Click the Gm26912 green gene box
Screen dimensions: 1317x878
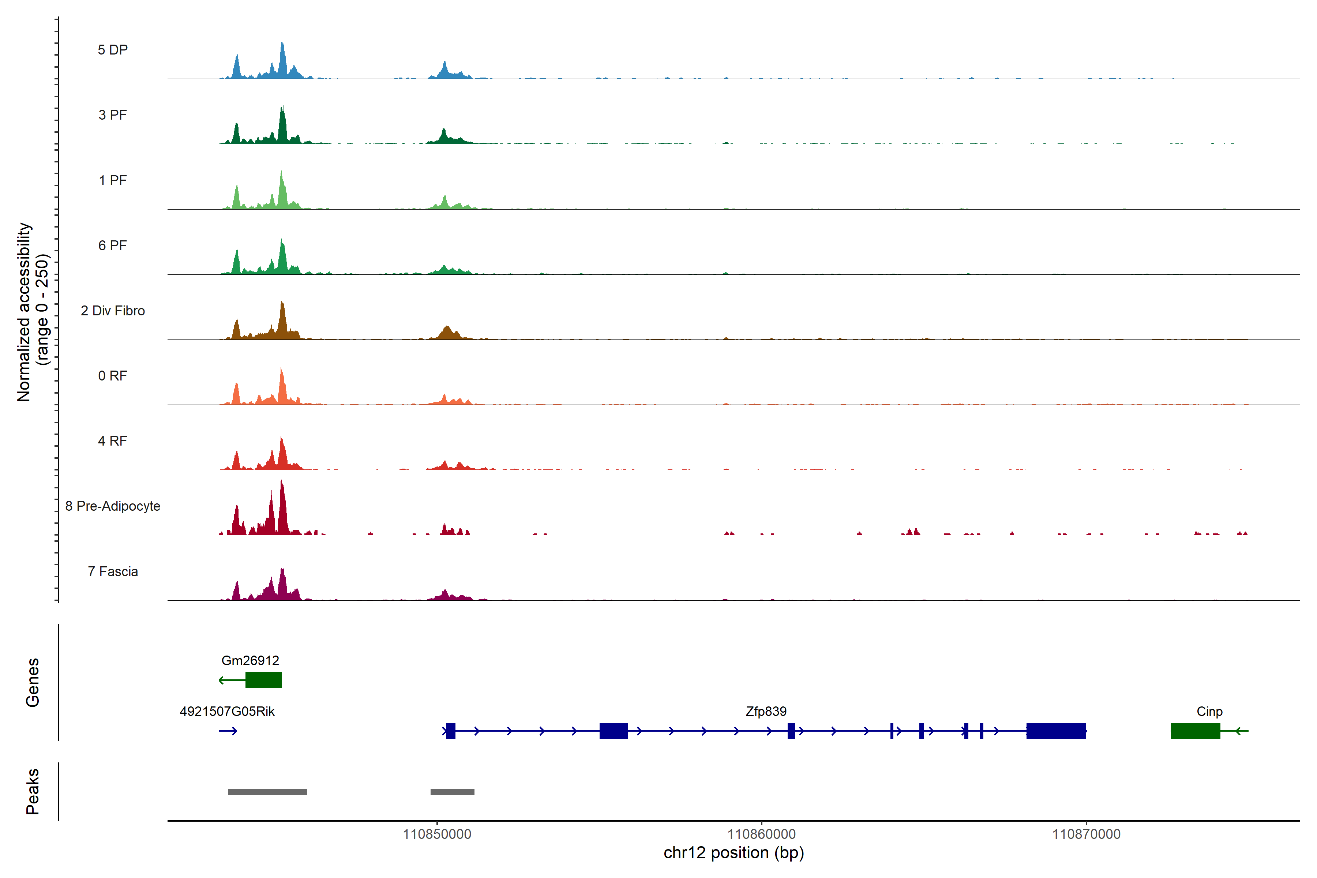(x=264, y=680)
